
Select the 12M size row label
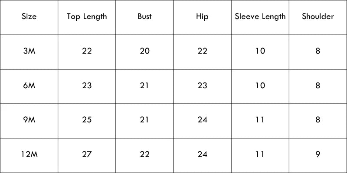click(x=29, y=155)
